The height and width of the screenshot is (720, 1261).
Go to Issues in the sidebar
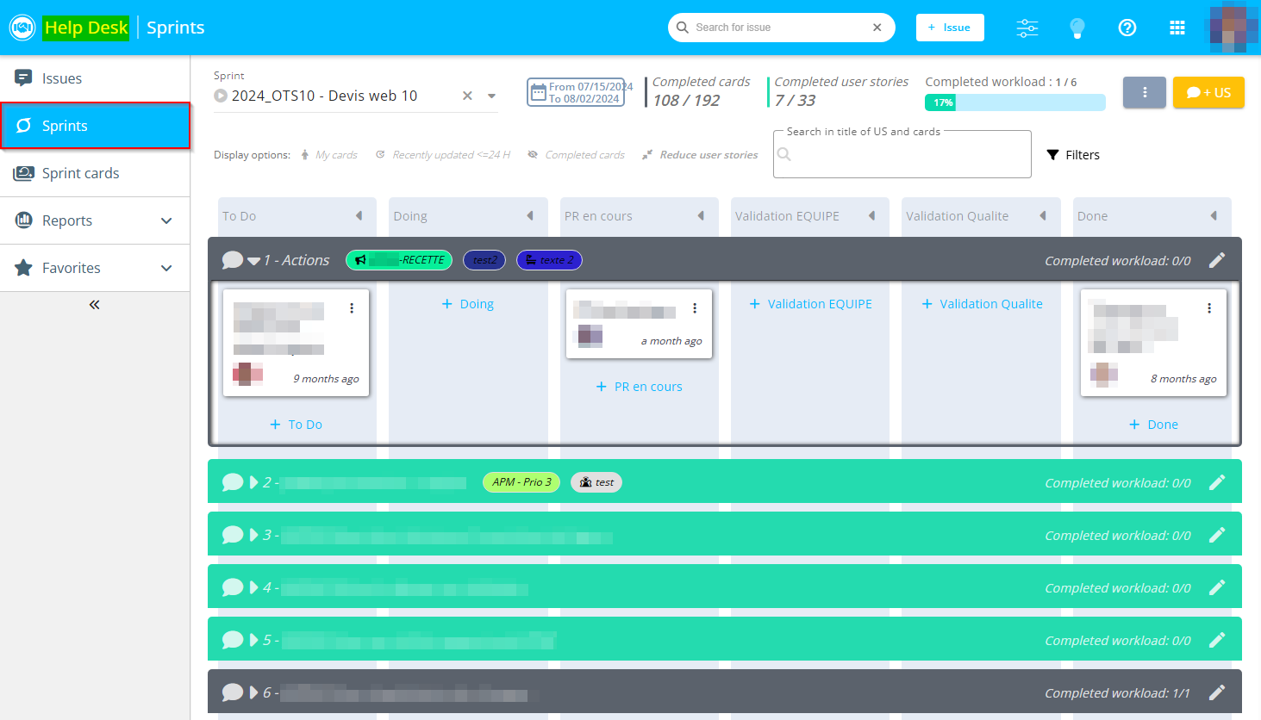(62, 78)
